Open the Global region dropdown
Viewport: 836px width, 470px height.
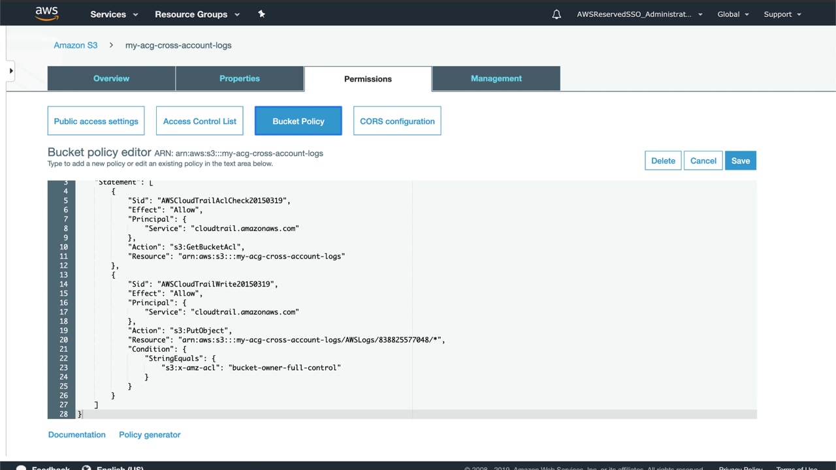coord(733,14)
